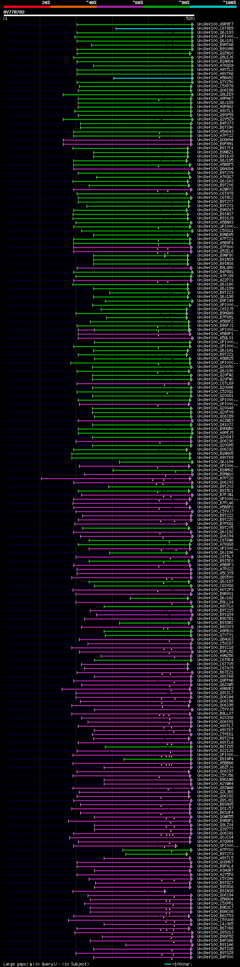Image resolution: width=240 pixels, height=967 pixels.
Task: Click UniRef100_Q06I88 label
Action: coord(215,90)
